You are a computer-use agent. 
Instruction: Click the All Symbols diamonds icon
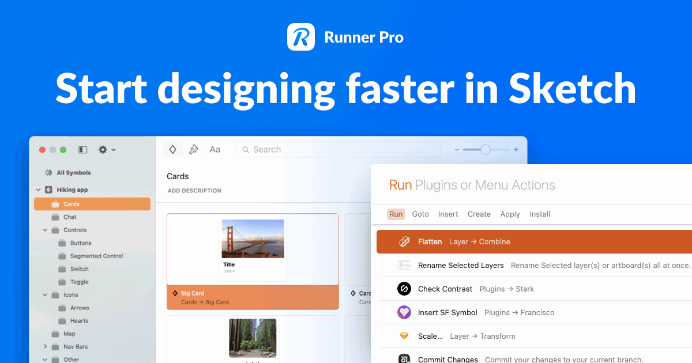[x=48, y=173]
